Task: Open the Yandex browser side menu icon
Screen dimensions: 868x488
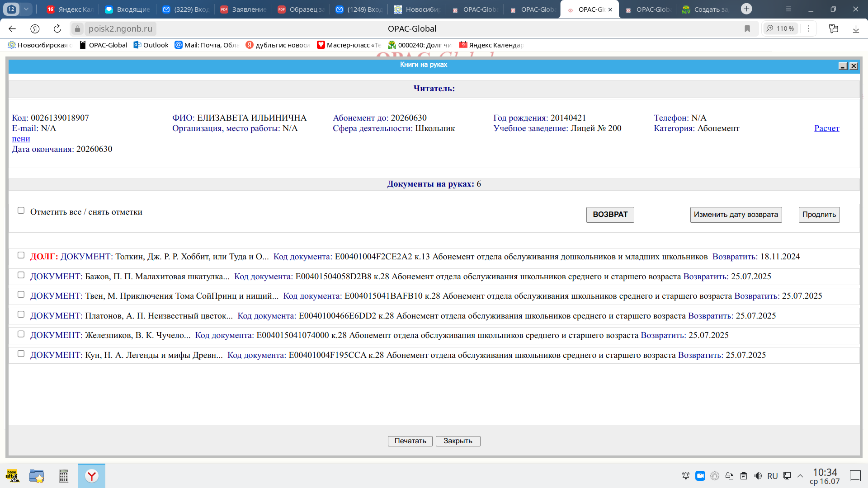Action: 788,9
